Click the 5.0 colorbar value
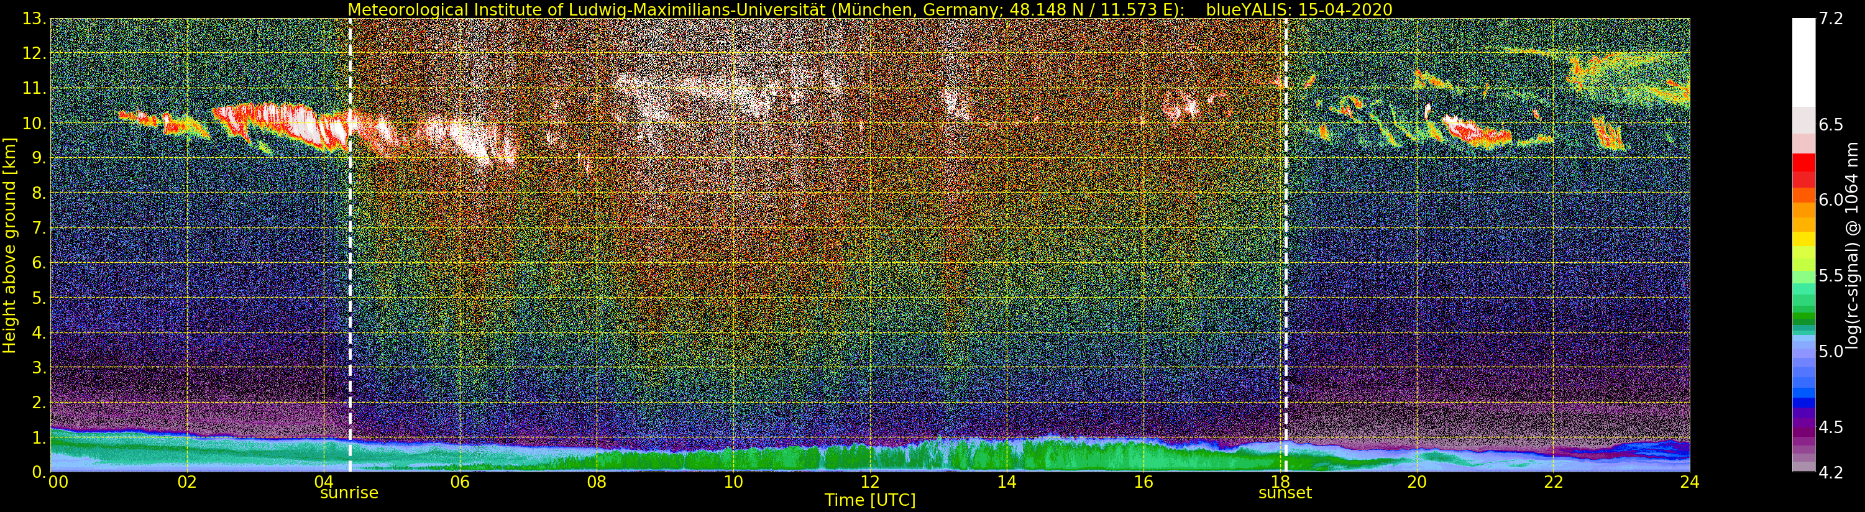1865x512 pixels. click(1831, 351)
